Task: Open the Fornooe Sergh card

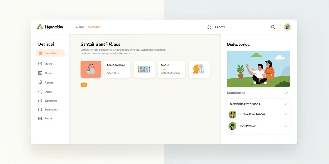Action: point(118,69)
